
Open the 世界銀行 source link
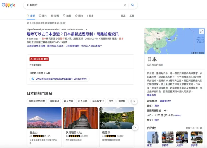tap(178, 115)
